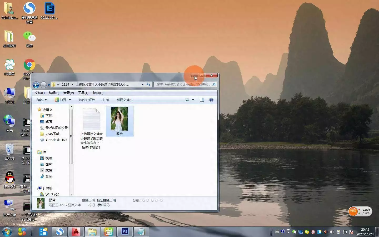
Task: Click the search box in Explorer
Action: pos(183,85)
